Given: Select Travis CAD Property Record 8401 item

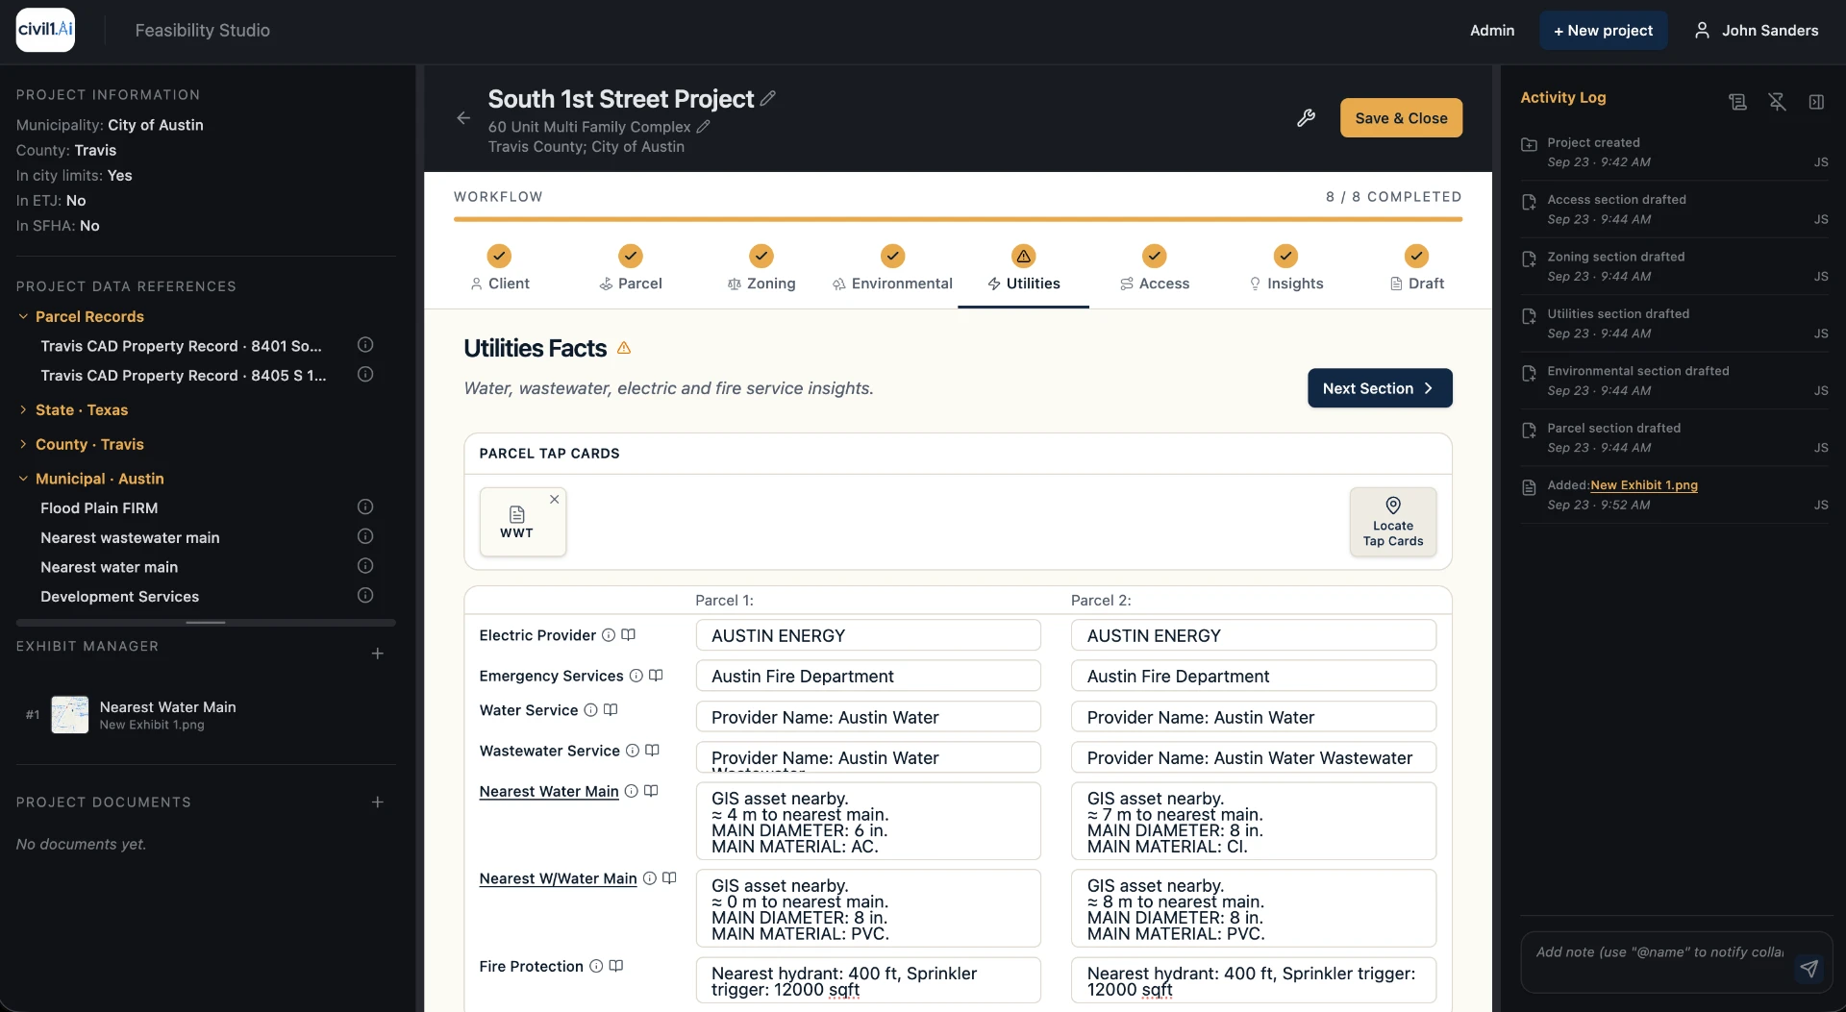Looking at the screenshot, I should [x=181, y=345].
